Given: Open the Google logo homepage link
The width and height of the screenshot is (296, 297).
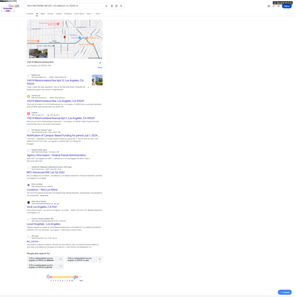Looking at the screenshot, I should tap(14, 6).
